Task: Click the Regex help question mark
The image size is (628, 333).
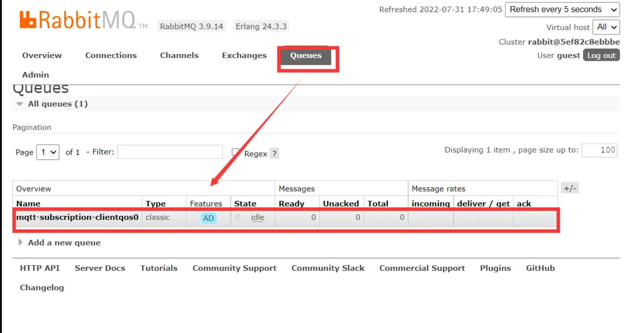Action: tap(274, 153)
